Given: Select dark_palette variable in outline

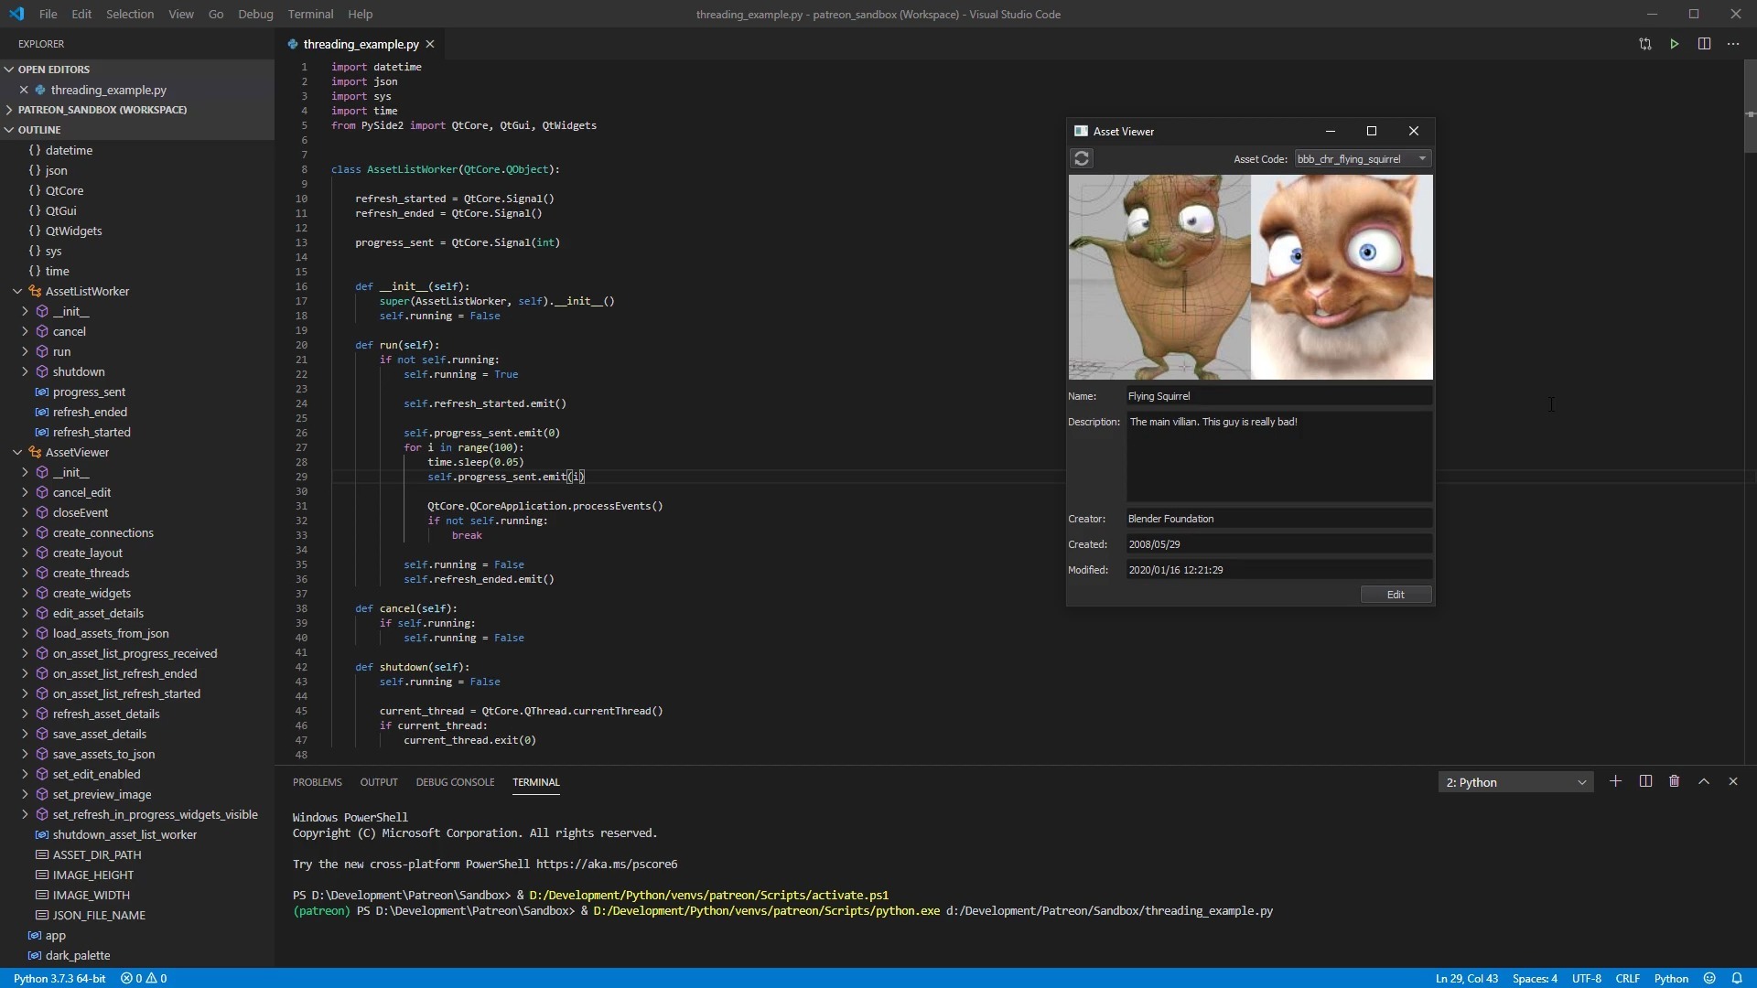Looking at the screenshot, I should 78,955.
